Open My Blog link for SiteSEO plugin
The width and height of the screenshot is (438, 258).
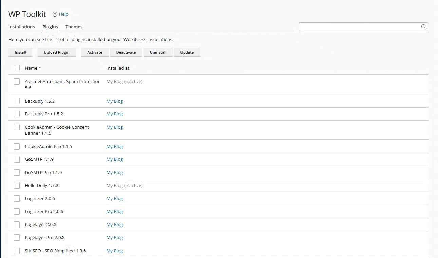click(x=115, y=251)
